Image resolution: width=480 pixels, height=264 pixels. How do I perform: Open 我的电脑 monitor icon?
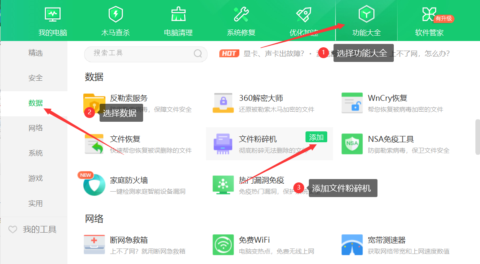click(53, 14)
